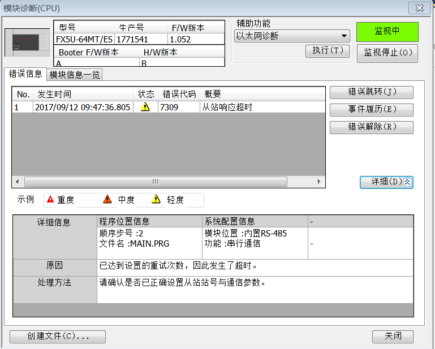Viewport: 435px width, 349px height.
Task: Select the 错误信息 tab
Action: 25,74
